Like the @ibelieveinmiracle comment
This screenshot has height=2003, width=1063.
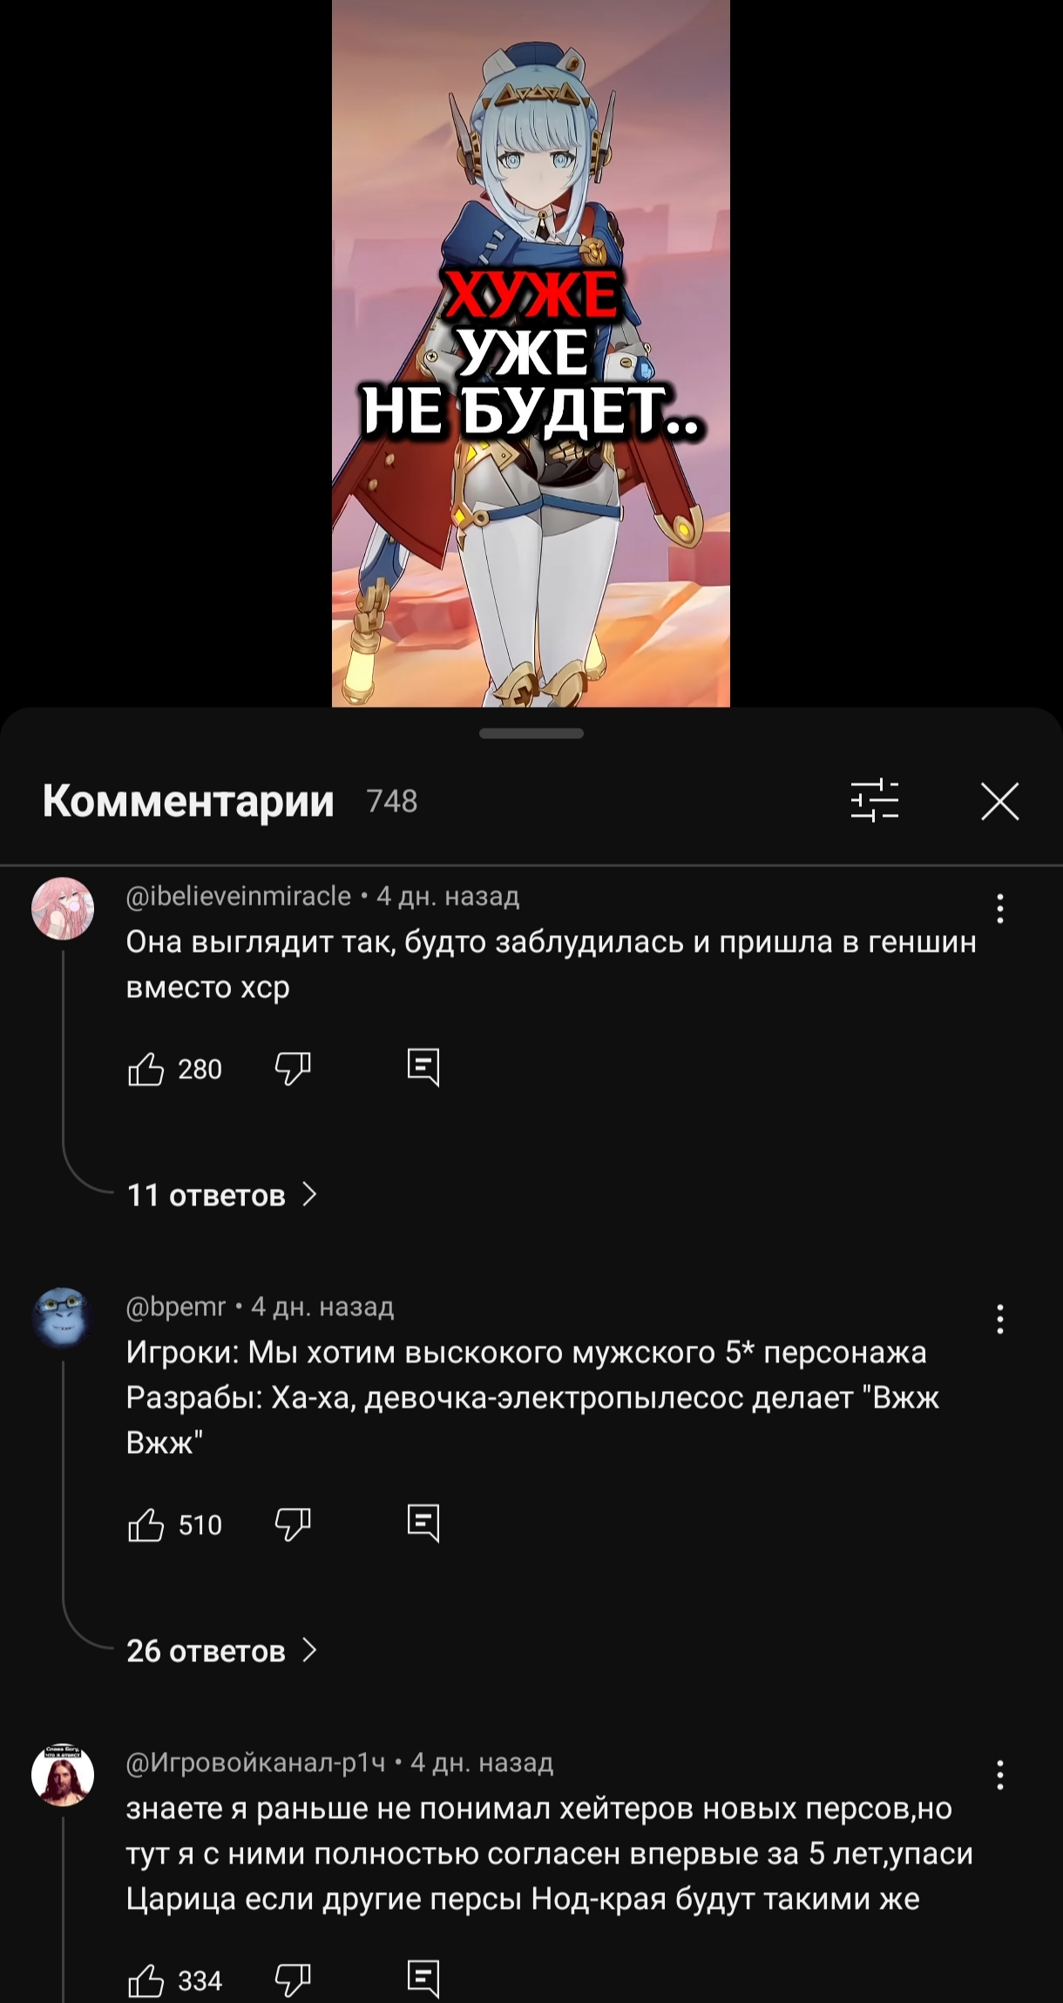click(146, 1069)
